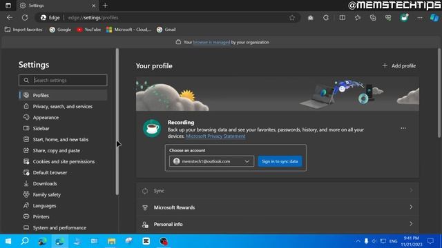Close the Settings tab

tap(94, 6)
